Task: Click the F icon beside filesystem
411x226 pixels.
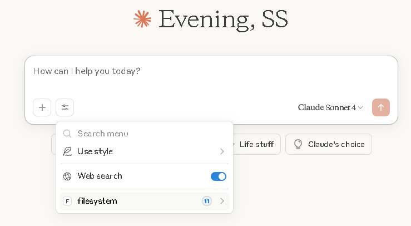Action: pos(67,201)
